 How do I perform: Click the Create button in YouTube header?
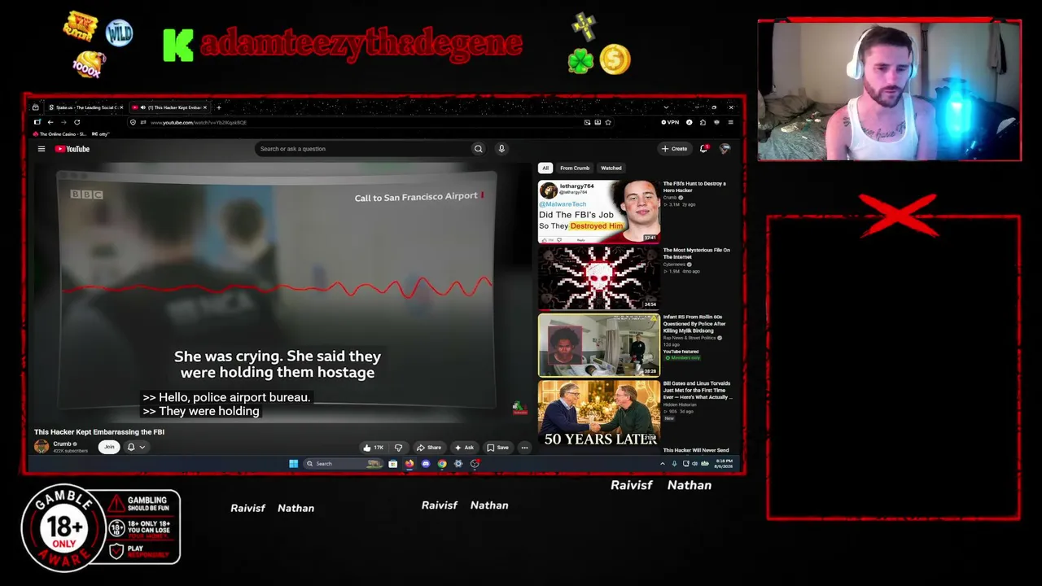tap(674, 149)
